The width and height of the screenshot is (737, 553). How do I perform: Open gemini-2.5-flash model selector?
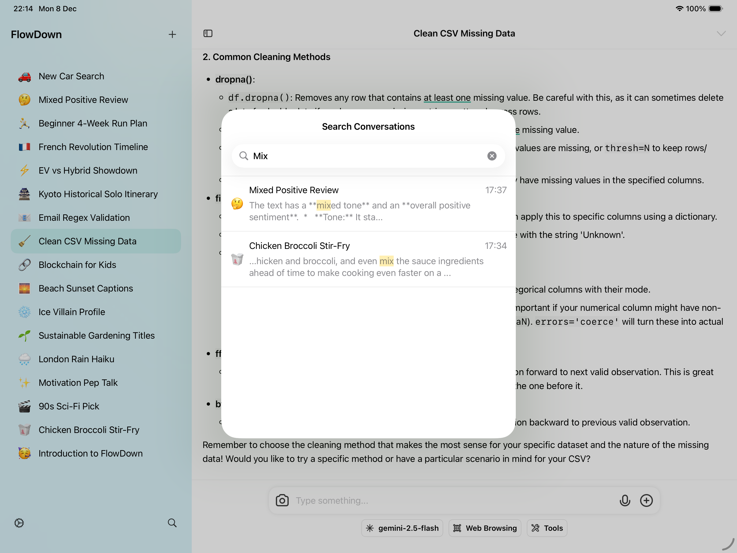(x=402, y=528)
